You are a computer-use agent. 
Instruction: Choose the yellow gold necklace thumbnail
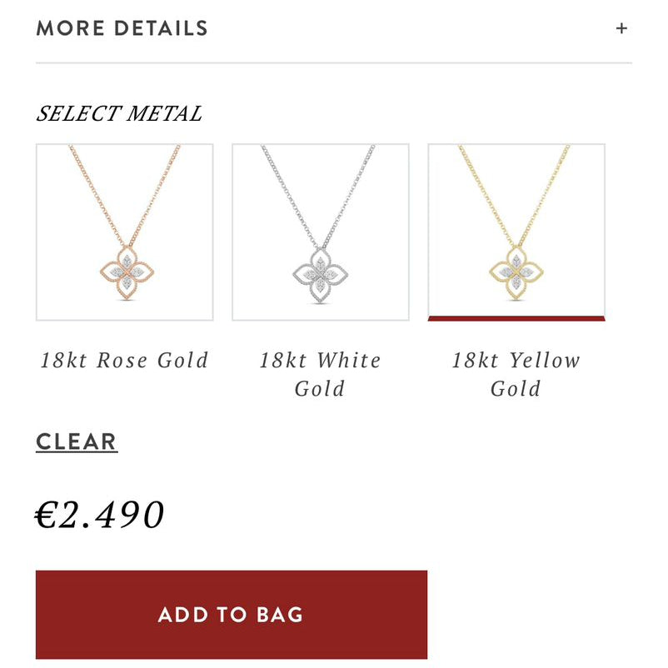coord(516,231)
